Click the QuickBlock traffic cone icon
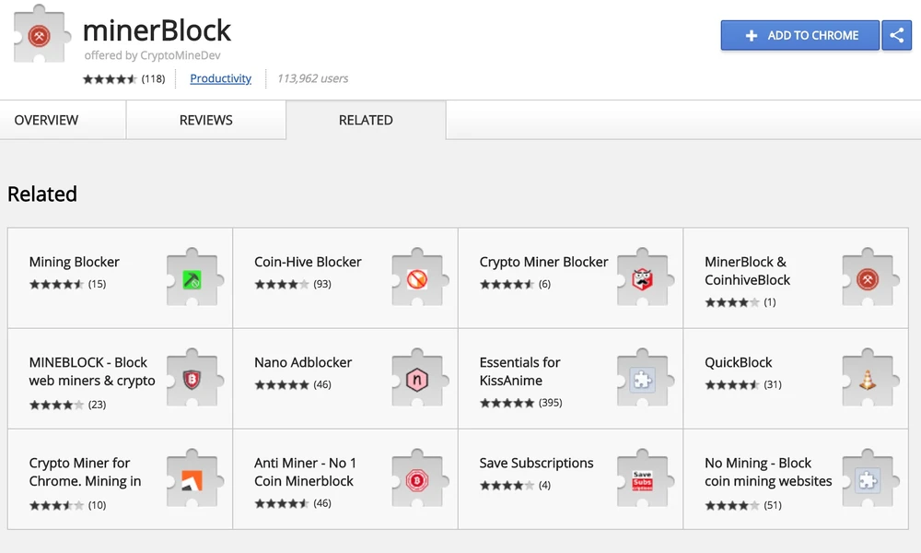Screen dimensions: 921x553 pos(868,378)
